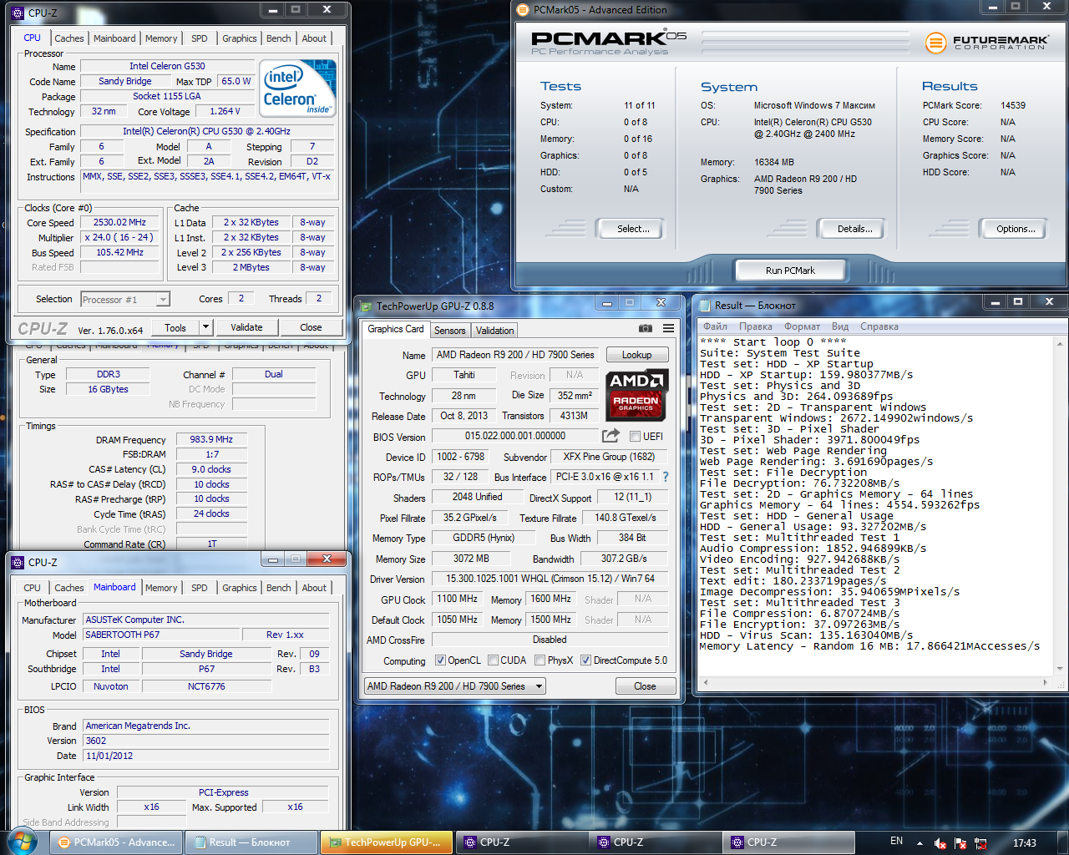The width and height of the screenshot is (1069, 855).
Task: Open the Tools dropdown arrow in CPU-Z
Action: point(206,326)
